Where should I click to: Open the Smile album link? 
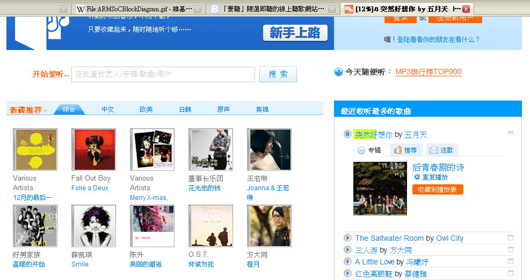[x=80, y=264]
